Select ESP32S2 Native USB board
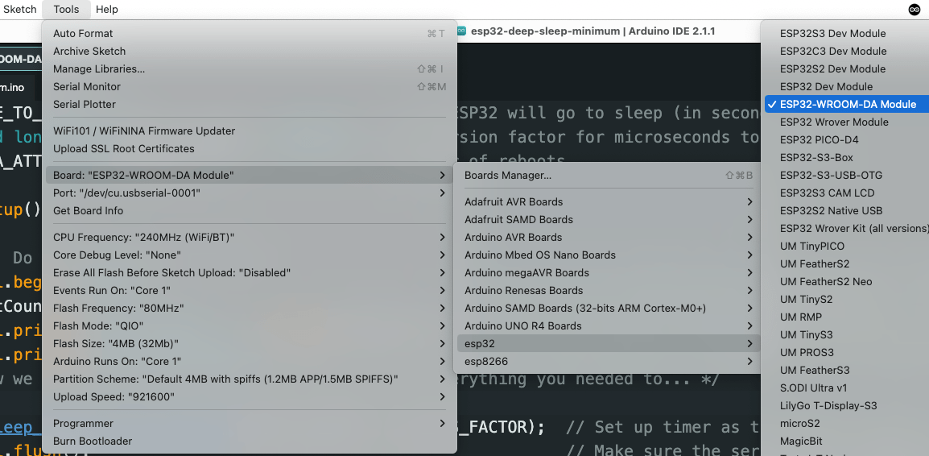Image resolution: width=929 pixels, height=456 pixels. 847,211
